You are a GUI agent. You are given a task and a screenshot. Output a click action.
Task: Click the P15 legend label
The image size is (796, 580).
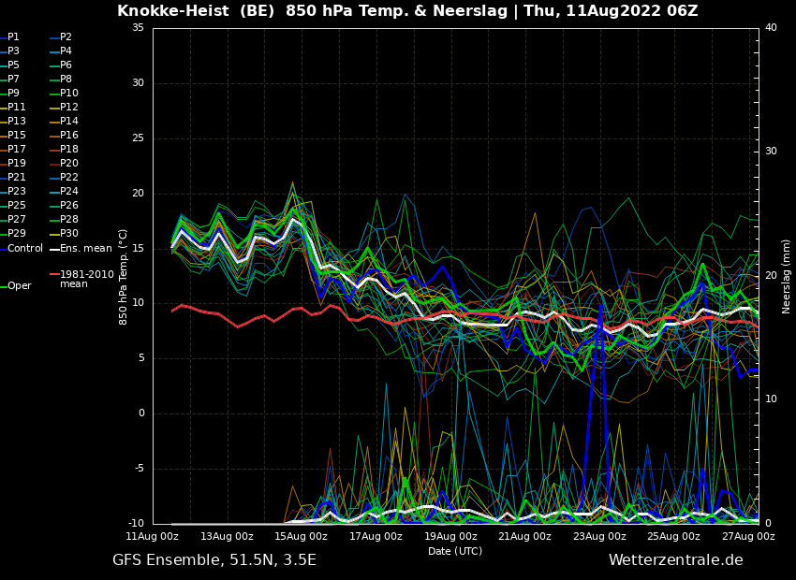17,136
